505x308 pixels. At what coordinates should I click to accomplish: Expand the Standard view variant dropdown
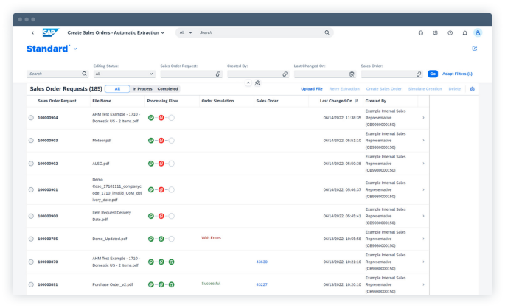click(75, 49)
